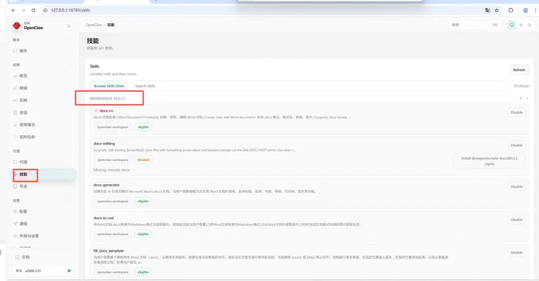Open the browser three-dot menu

tap(536, 10)
